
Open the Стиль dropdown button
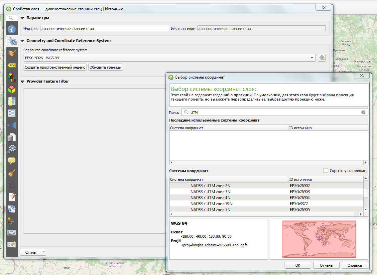[x=33, y=252]
